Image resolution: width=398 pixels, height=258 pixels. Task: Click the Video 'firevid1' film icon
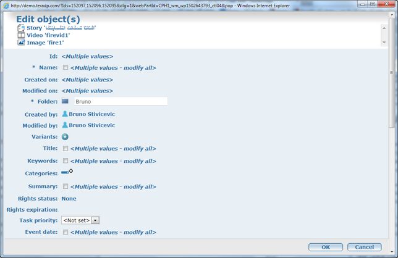[x=21, y=35]
